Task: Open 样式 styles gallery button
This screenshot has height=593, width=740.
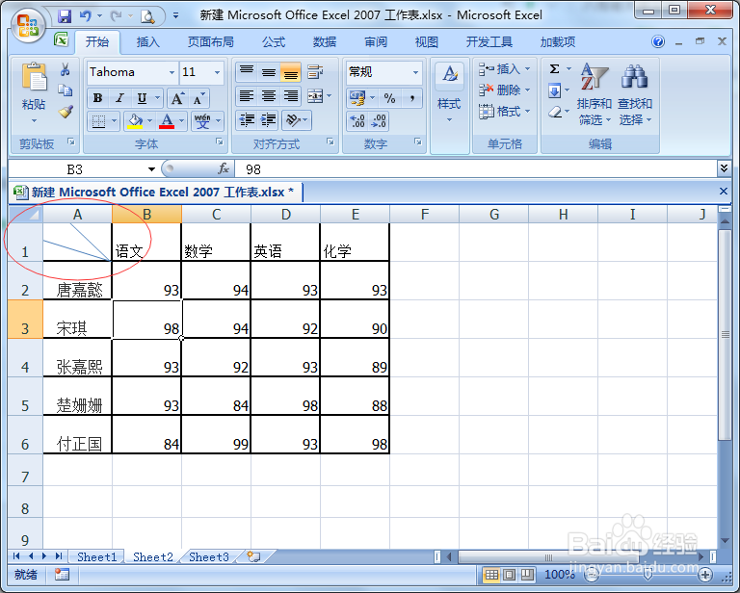Action: (x=449, y=94)
